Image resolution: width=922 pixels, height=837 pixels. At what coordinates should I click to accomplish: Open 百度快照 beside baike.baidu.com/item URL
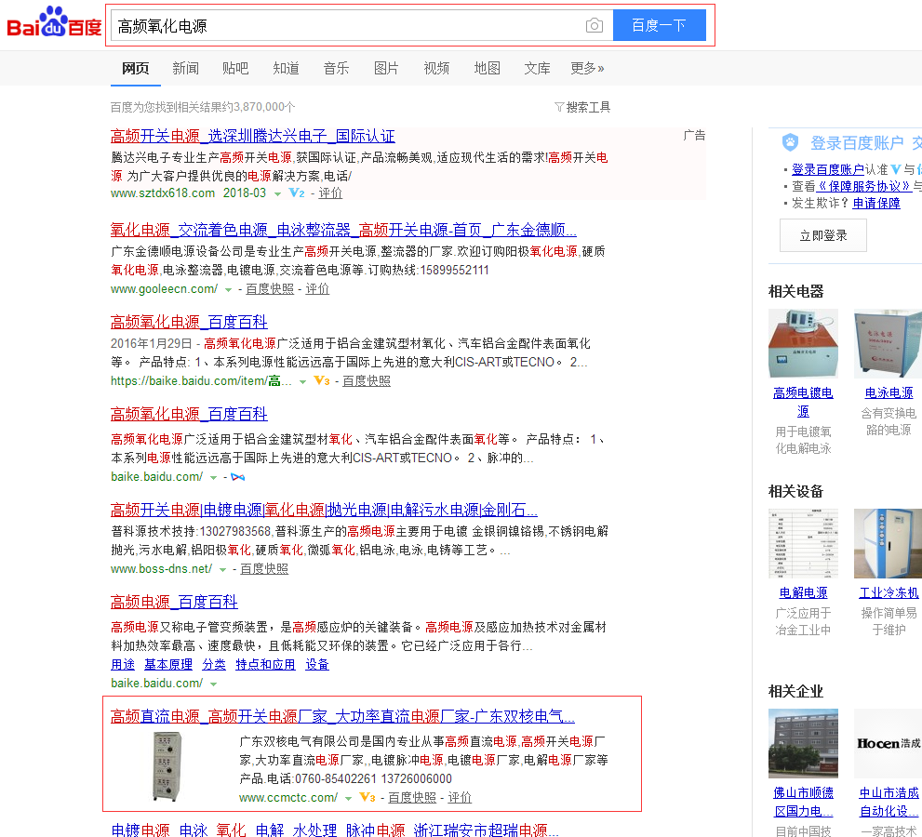coord(367,381)
